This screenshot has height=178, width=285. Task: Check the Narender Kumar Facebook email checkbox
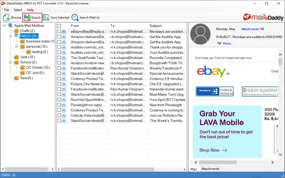click(x=59, y=89)
